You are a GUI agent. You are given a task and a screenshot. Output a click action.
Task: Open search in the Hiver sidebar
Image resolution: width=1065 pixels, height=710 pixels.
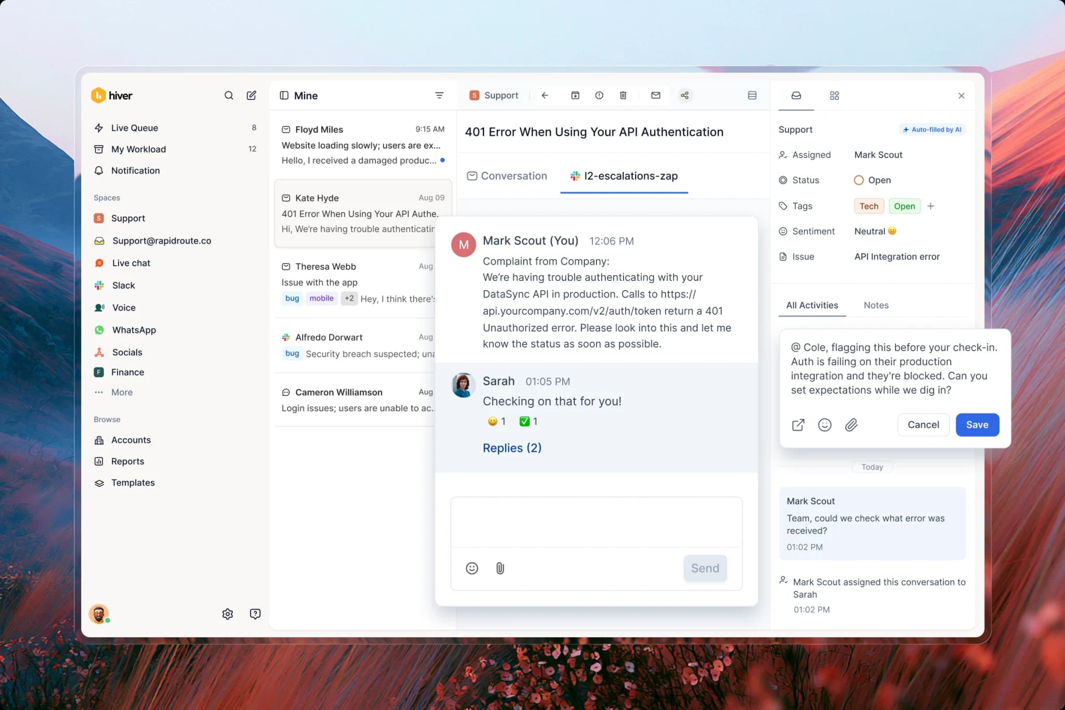pyautogui.click(x=229, y=95)
